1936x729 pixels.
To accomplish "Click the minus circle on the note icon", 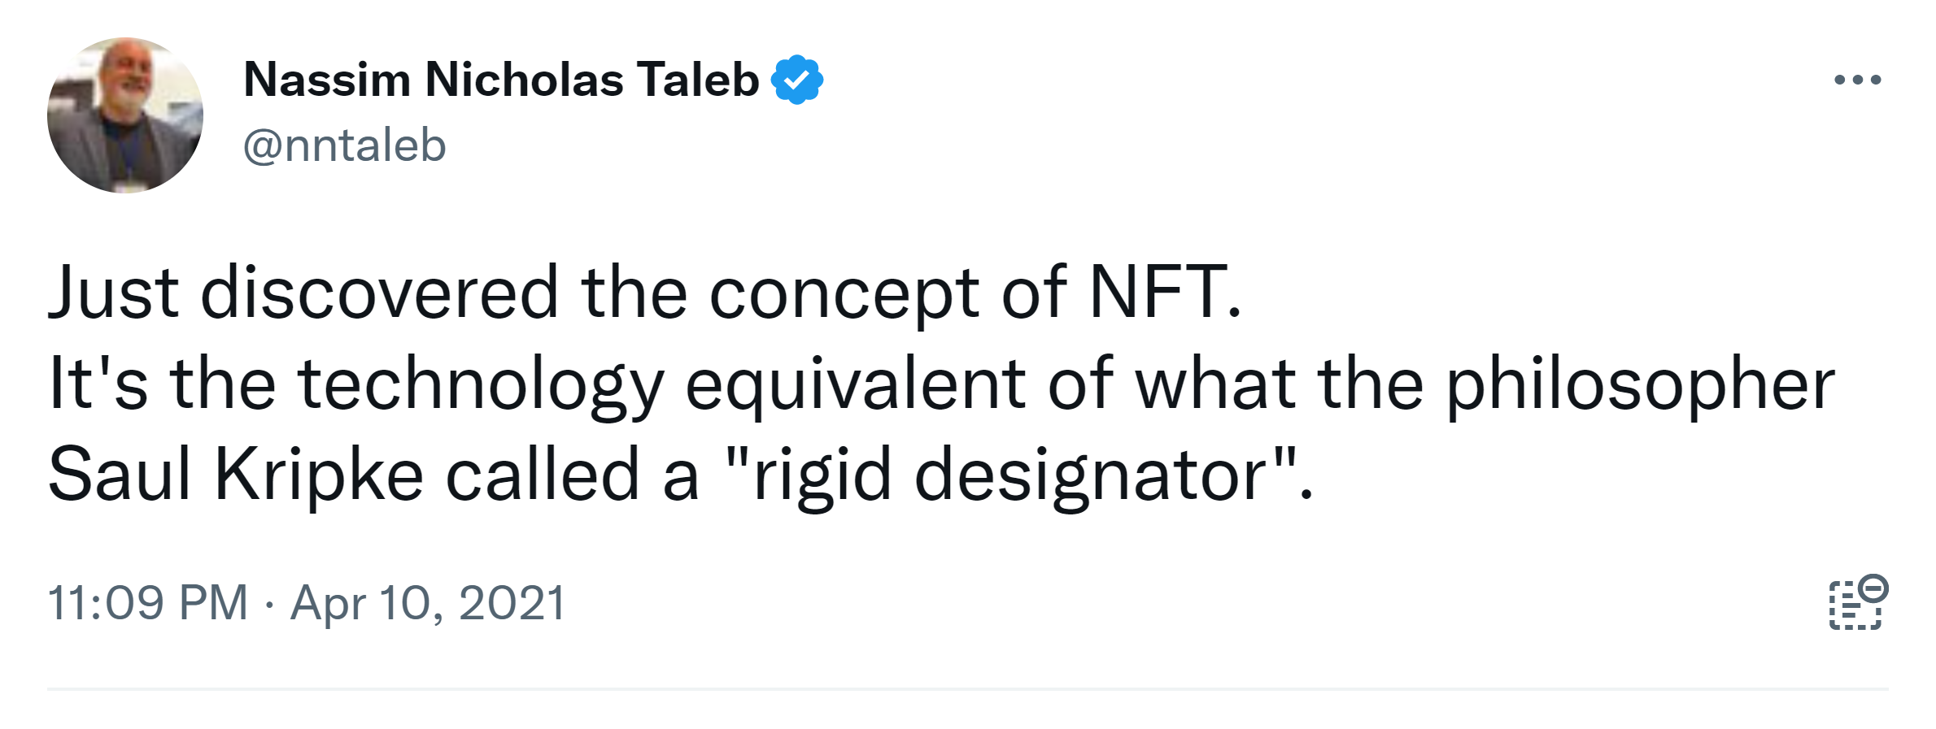I will tap(1873, 588).
